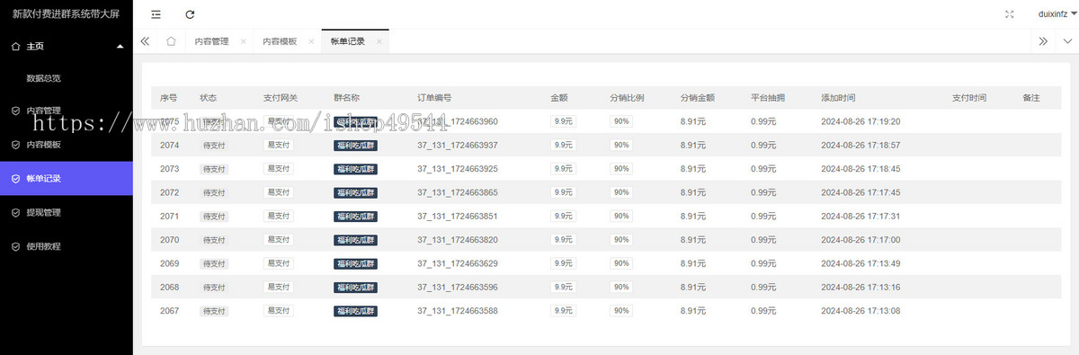Click the 支付时间 column header
The width and height of the screenshot is (1079, 355).
(969, 98)
